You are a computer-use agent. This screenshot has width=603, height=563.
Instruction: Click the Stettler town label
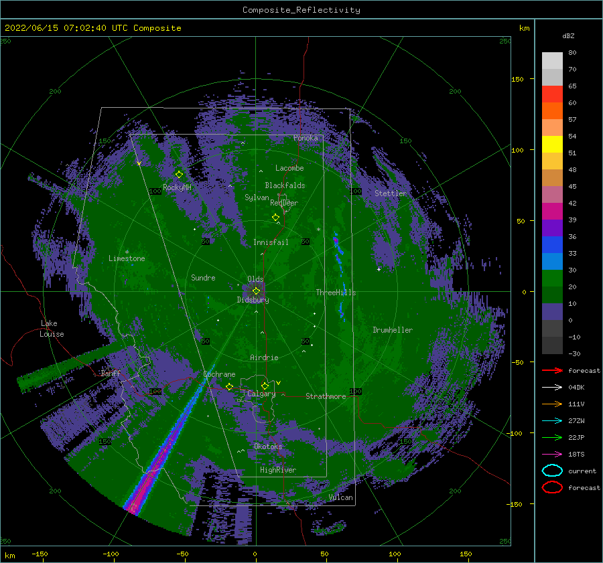coord(391,193)
